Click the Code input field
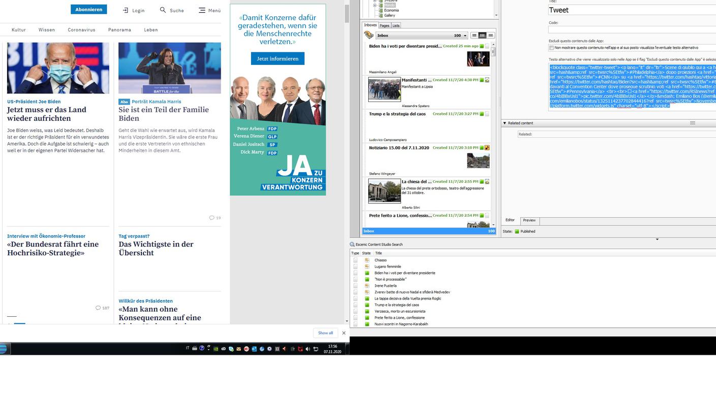716x402 pixels. click(x=632, y=30)
